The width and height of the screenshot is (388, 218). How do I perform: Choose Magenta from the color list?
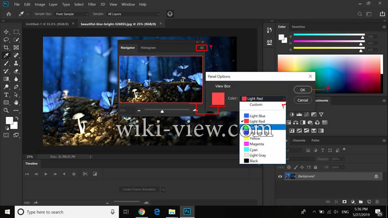point(263,144)
